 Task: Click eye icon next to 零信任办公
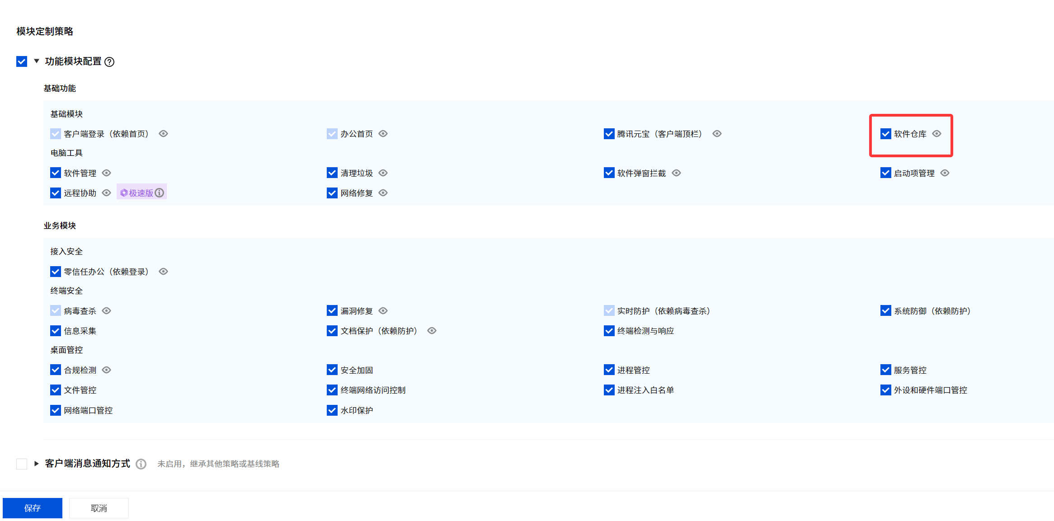tap(163, 272)
